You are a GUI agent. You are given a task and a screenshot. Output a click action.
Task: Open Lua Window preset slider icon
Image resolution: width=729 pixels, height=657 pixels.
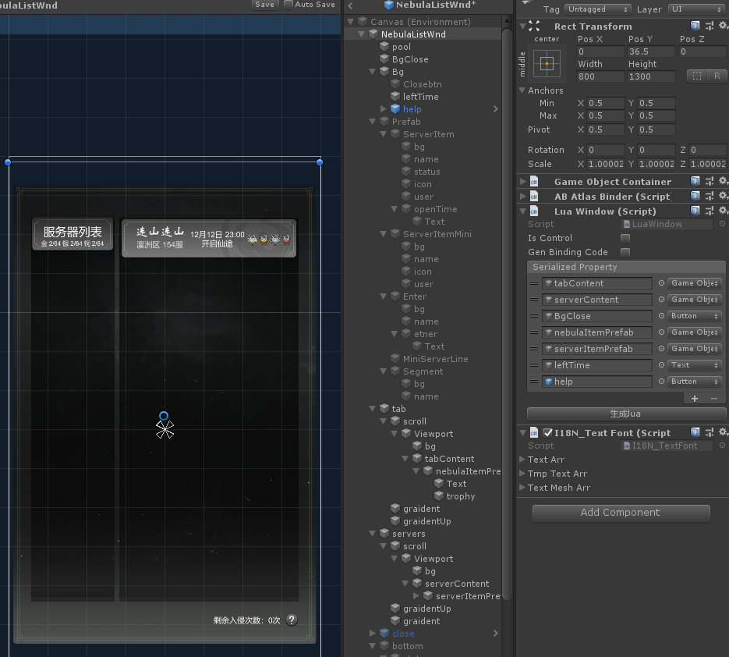click(710, 211)
